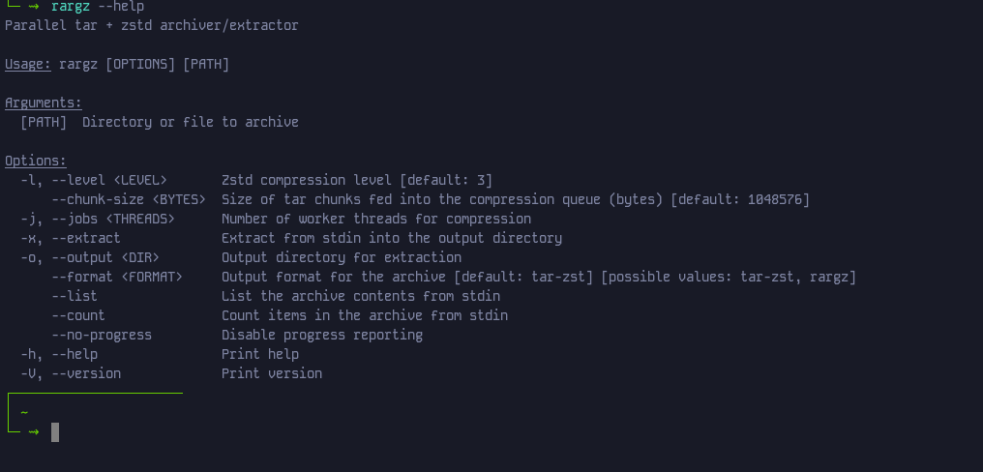Click the underlined 'Options:' heading
Viewport: 983px width, 472px height.
pos(36,162)
